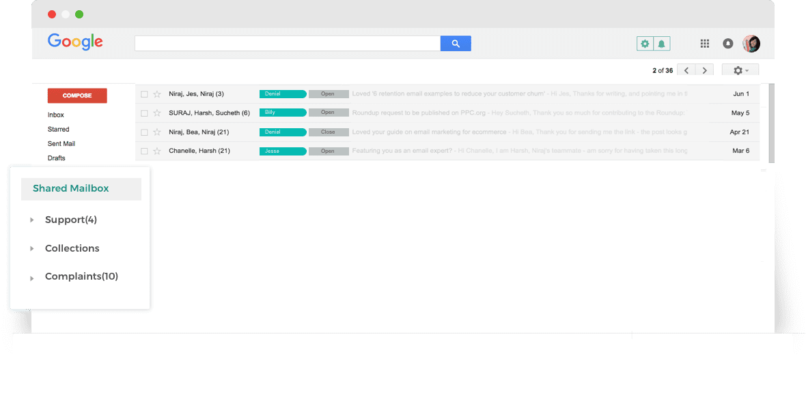Select checkbox for Niraj, Jes, Niraj thread
This screenshot has width=806, height=401.
[144, 94]
